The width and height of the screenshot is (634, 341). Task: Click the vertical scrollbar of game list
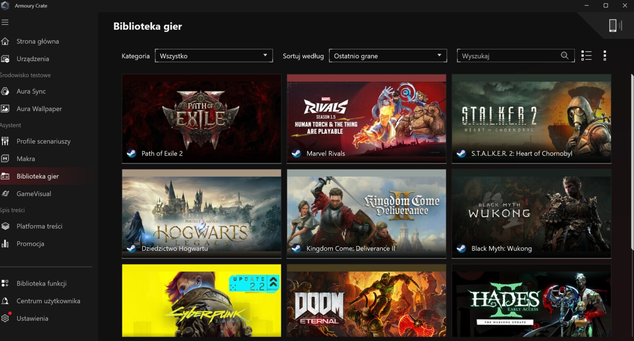[x=632, y=158]
